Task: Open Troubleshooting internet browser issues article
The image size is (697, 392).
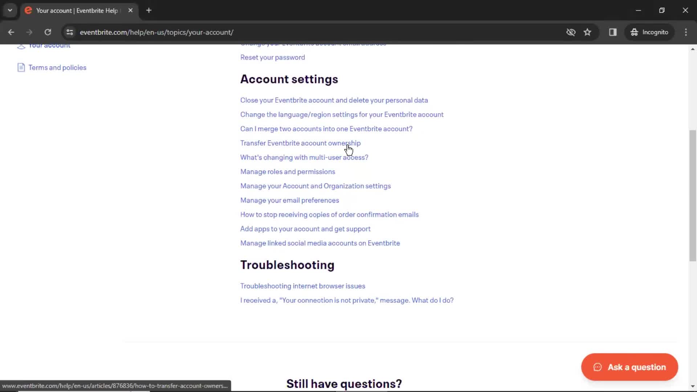Action: tap(303, 286)
